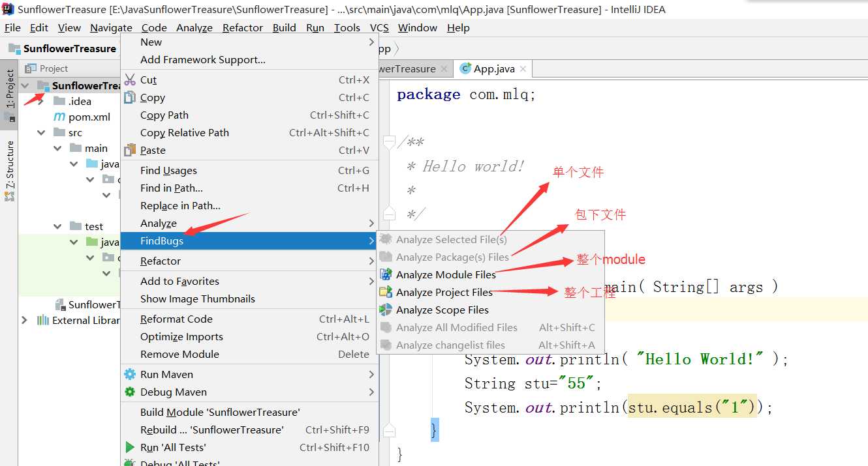Click the pom.xml Maven file icon
868x466 pixels.
click(x=59, y=117)
